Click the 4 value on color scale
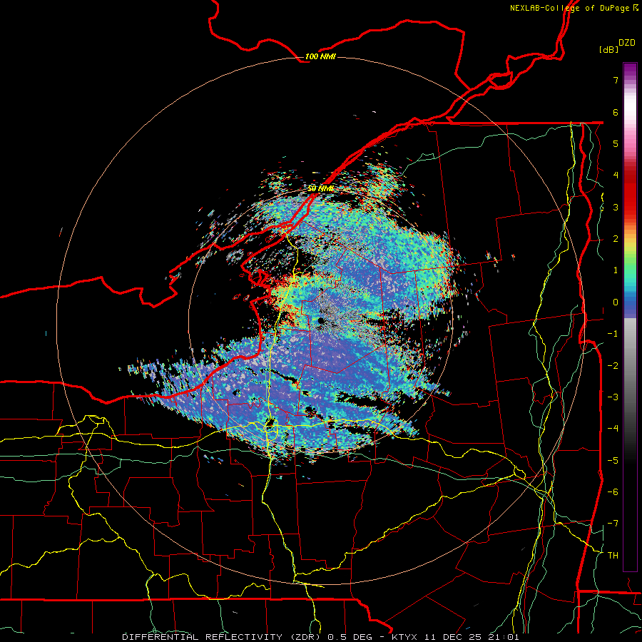 coord(616,175)
